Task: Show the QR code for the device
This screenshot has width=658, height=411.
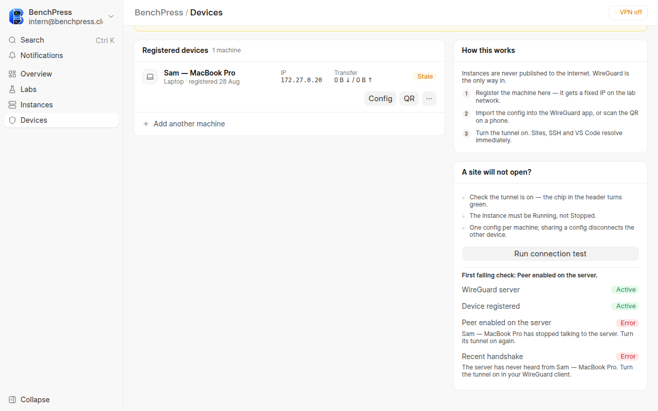Action: 409,99
